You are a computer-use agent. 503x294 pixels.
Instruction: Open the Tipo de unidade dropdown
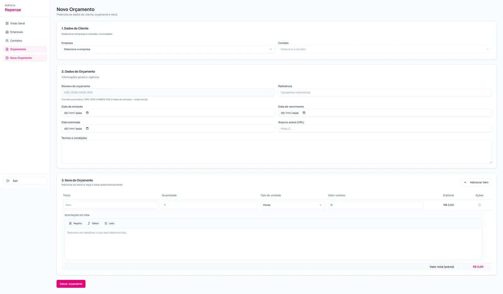click(x=292, y=205)
